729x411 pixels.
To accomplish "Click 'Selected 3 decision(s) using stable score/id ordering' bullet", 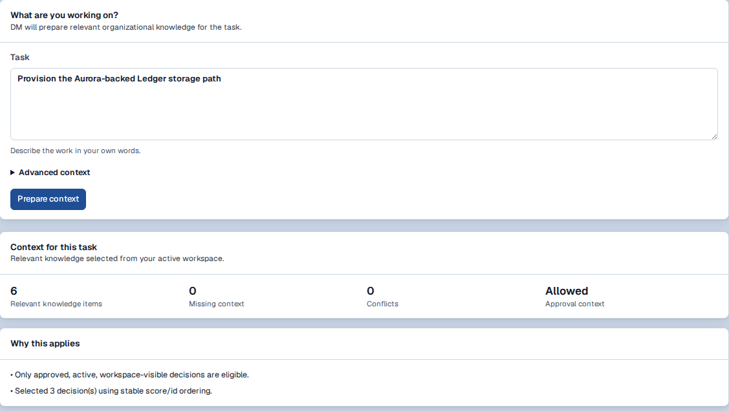I will [111, 391].
